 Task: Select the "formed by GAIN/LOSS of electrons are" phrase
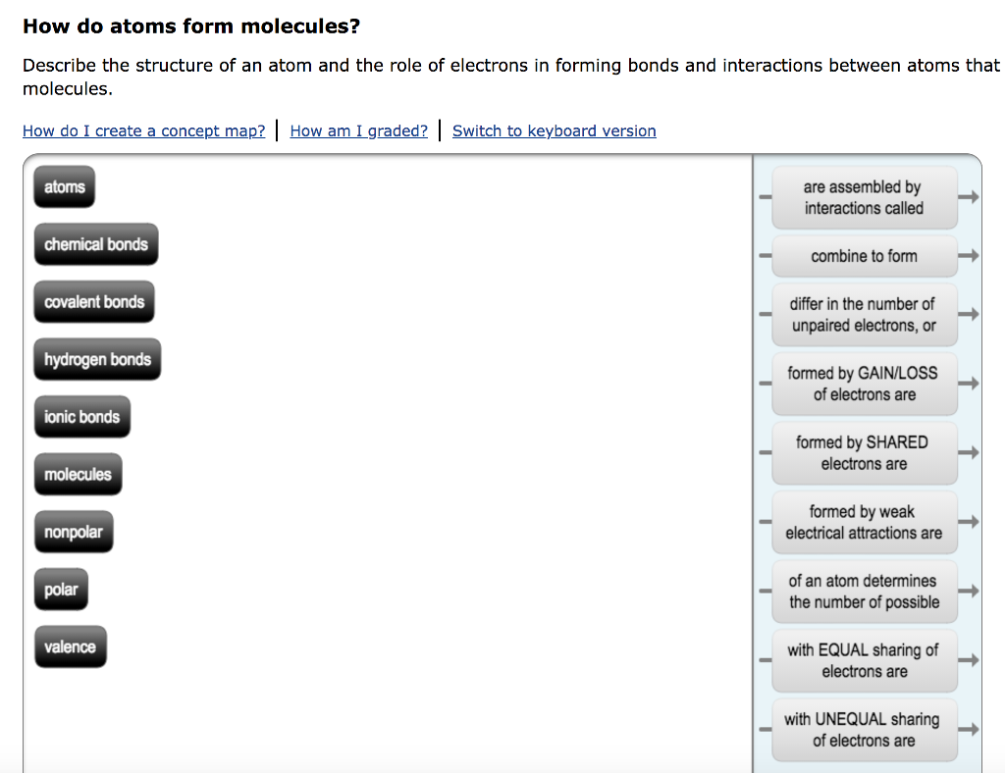click(865, 384)
